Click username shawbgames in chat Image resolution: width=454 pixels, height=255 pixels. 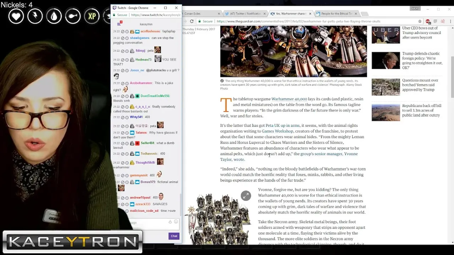(140, 38)
